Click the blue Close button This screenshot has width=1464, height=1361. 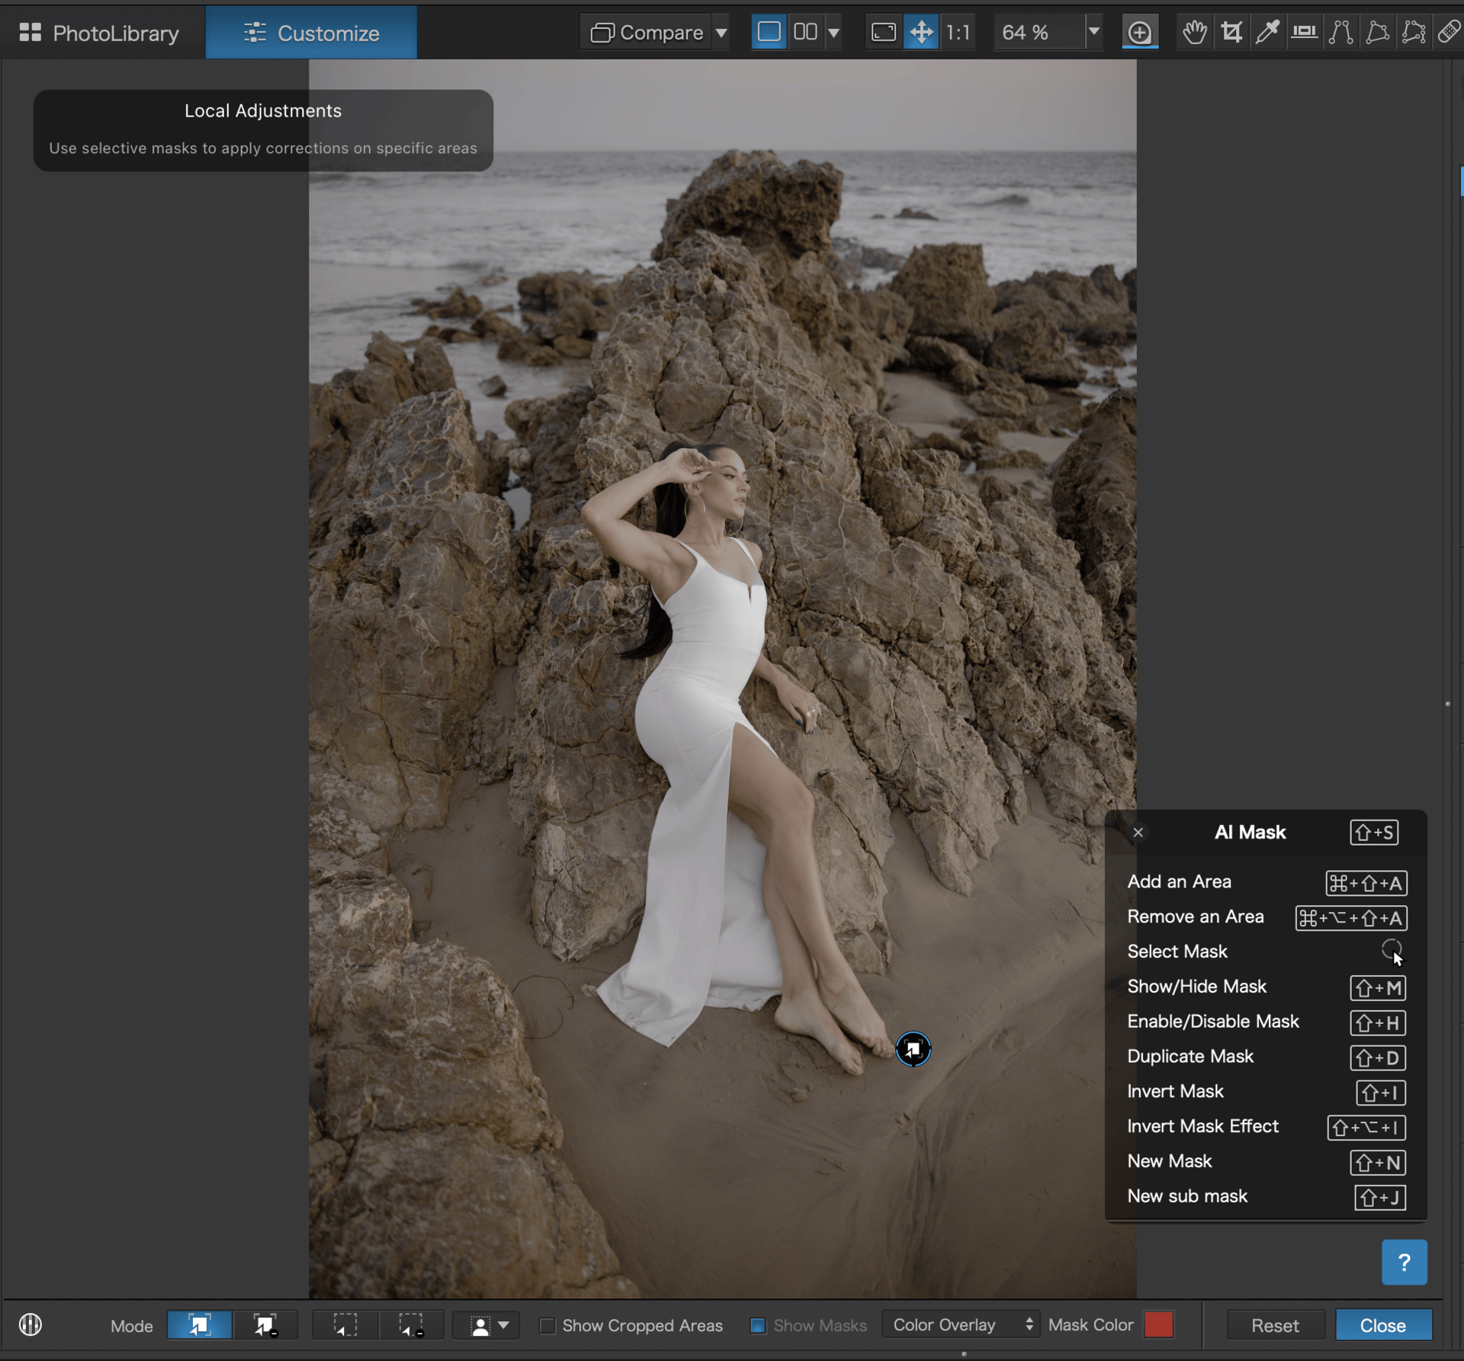[x=1382, y=1325]
